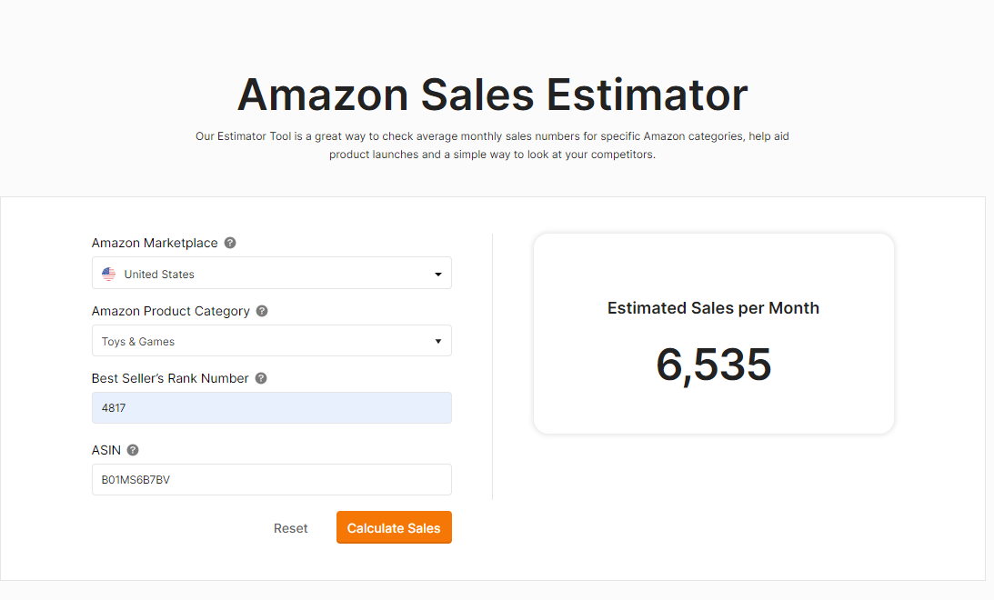Click the Estimator Tool description paragraph
Image resolution: width=994 pixels, height=600 pixels.
492,145
